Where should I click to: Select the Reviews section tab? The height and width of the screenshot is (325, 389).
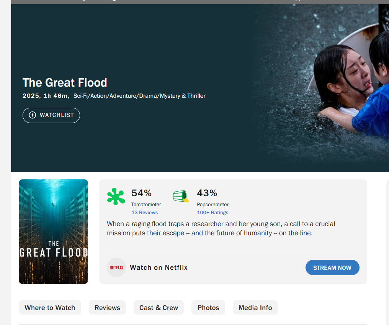pos(107,307)
